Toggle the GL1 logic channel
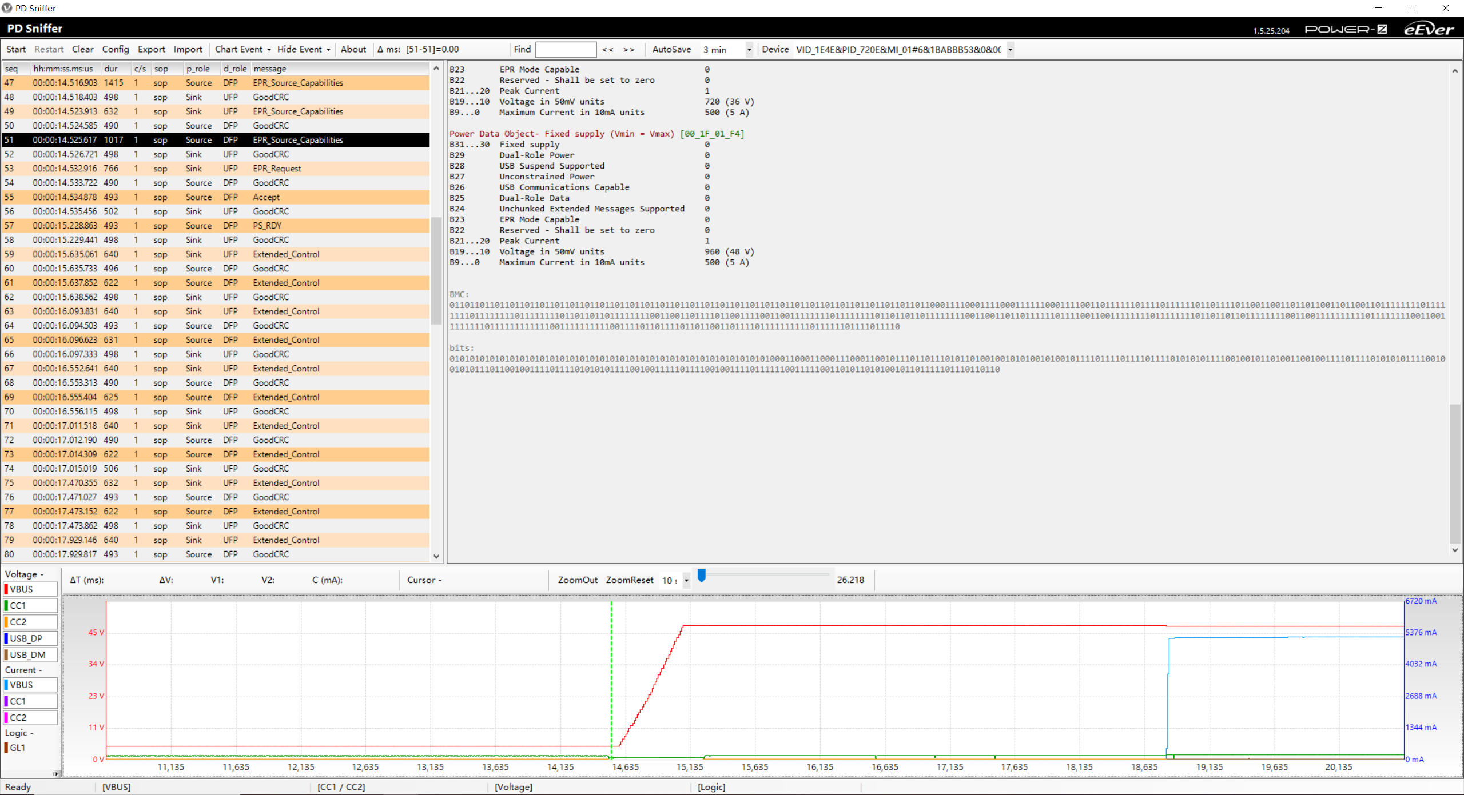Screen dimensions: 1464x795 tap(17, 748)
